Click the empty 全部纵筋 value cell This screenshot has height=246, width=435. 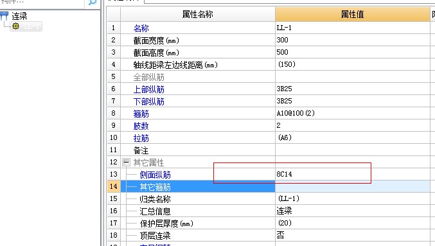[x=352, y=76]
